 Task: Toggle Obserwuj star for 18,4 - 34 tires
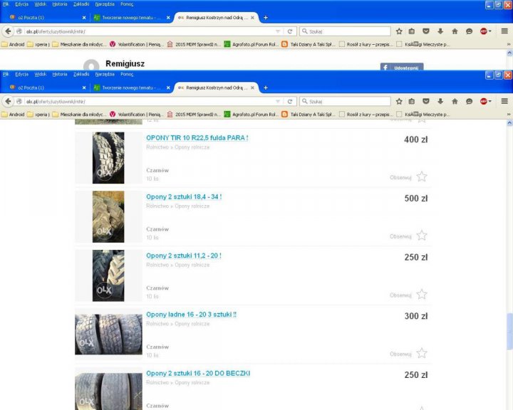[422, 236]
